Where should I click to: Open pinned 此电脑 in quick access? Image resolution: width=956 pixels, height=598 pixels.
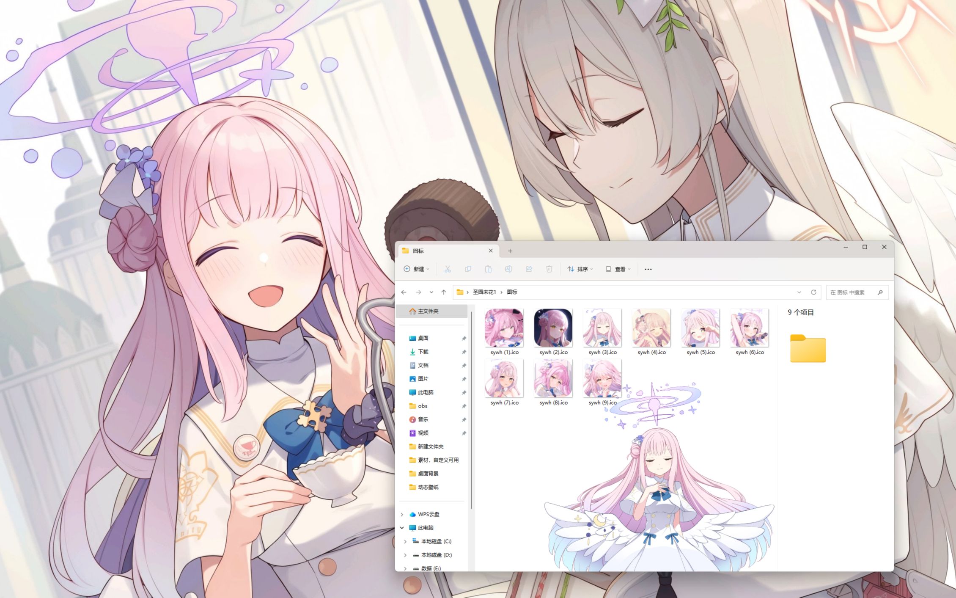click(426, 392)
